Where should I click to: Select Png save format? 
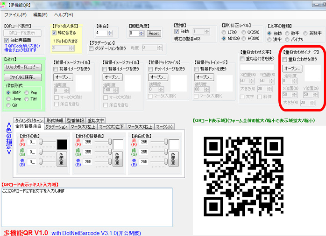click(x=27, y=92)
